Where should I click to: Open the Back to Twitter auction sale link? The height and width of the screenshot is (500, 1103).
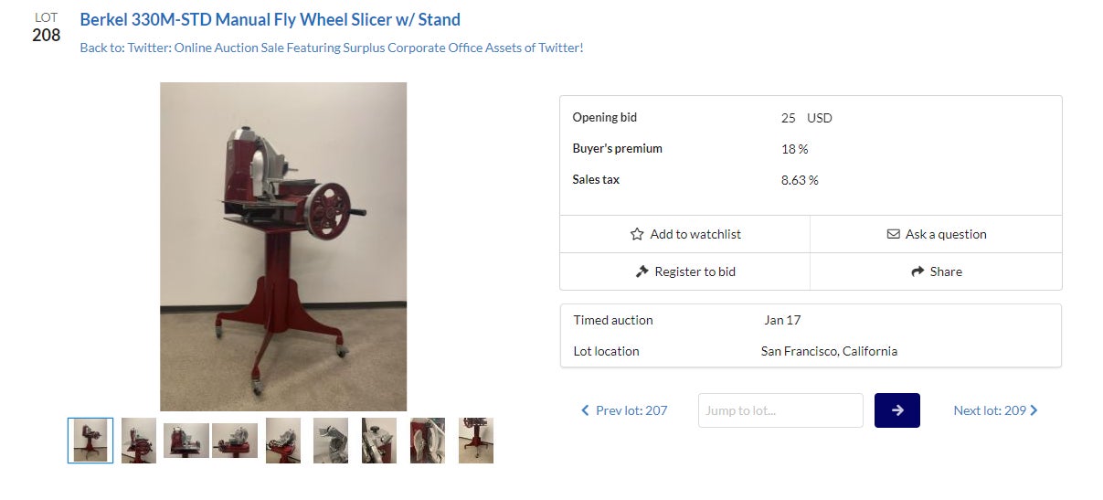(331, 48)
